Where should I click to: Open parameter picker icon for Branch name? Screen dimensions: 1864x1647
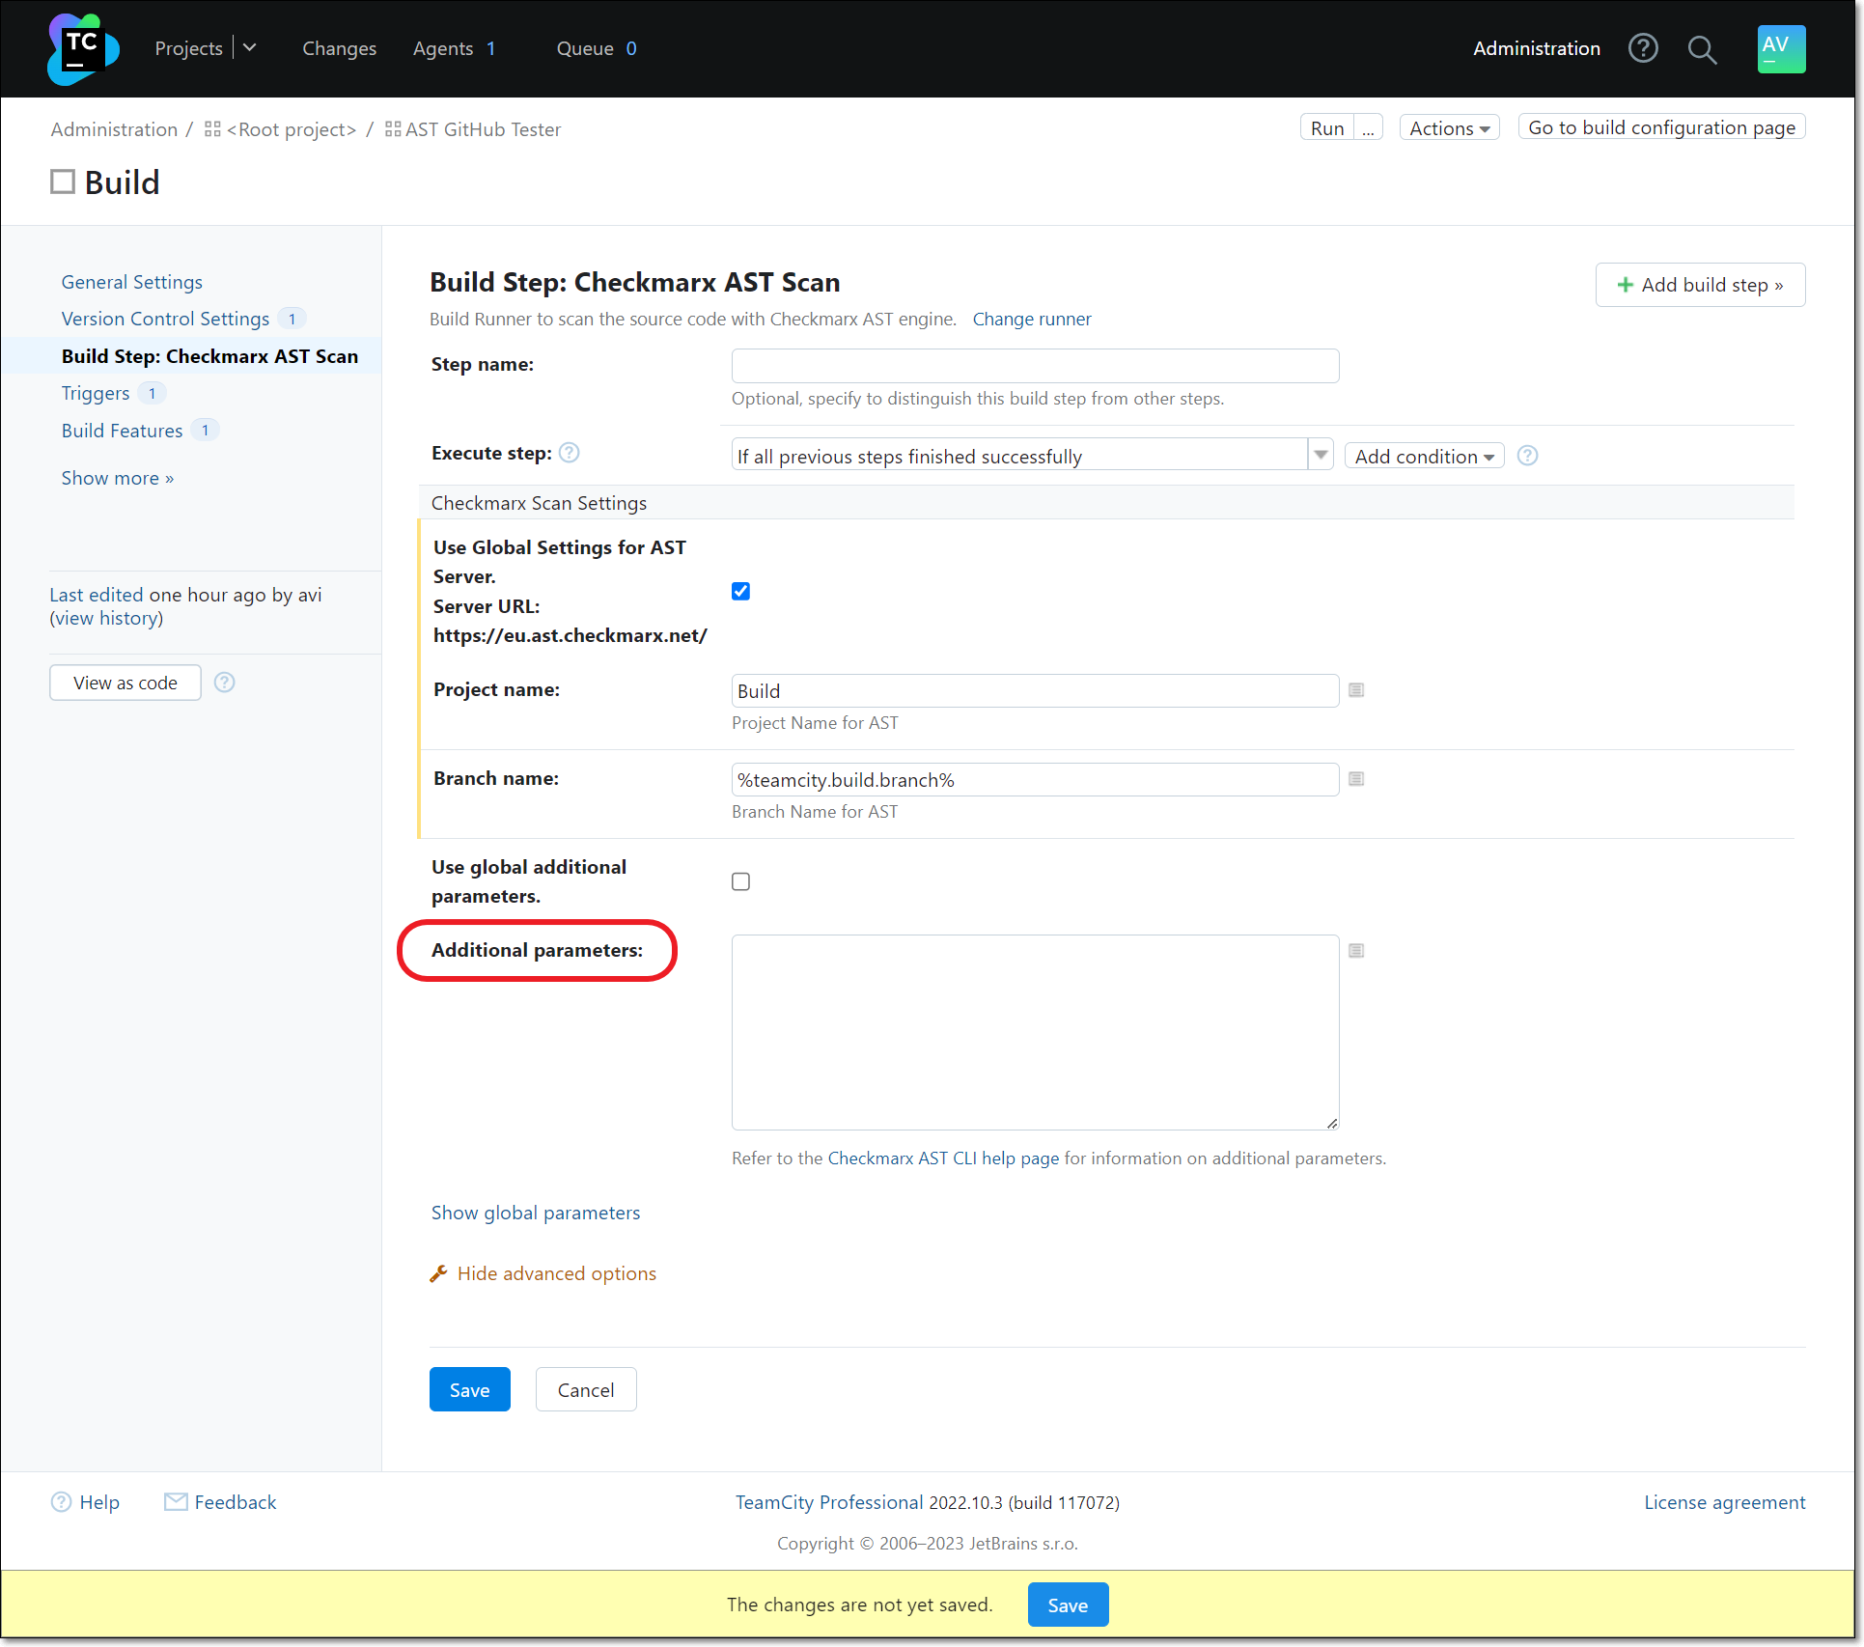(x=1356, y=779)
